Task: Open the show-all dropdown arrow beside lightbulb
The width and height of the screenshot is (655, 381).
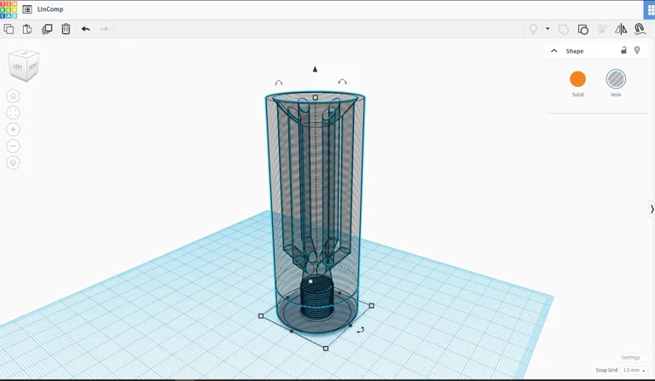Action: (x=548, y=29)
